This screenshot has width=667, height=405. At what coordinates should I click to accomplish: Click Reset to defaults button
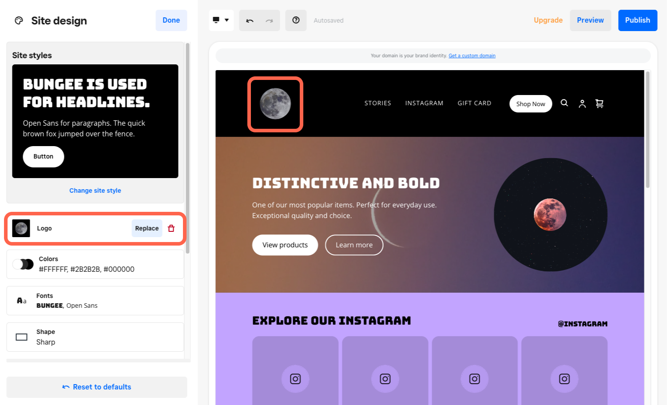[x=97, y=387]
